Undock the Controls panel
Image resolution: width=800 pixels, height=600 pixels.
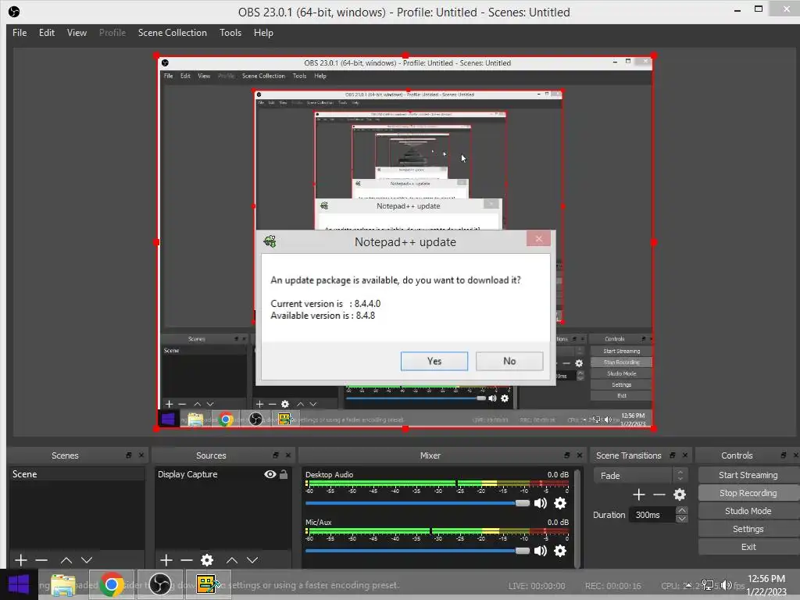click(x=784, y=455)
